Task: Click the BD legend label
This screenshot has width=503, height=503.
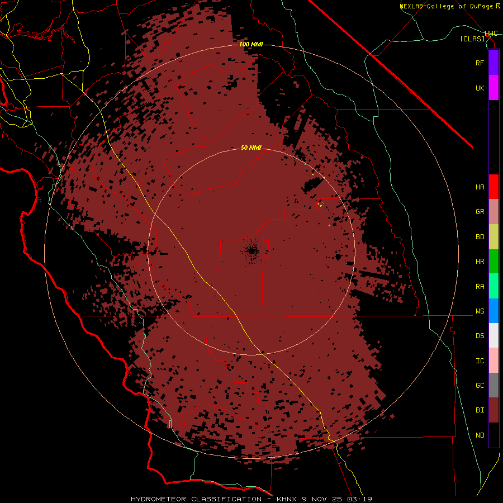Action: point(480,237)
